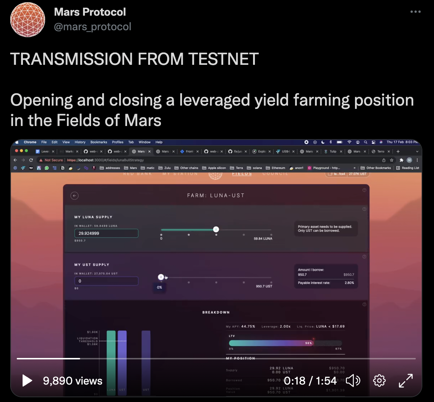Image resolution: width=434 pixels, height=402 pixels.
Task: Show hidden bookmarks with the » chevron
Action: [354, 168]
